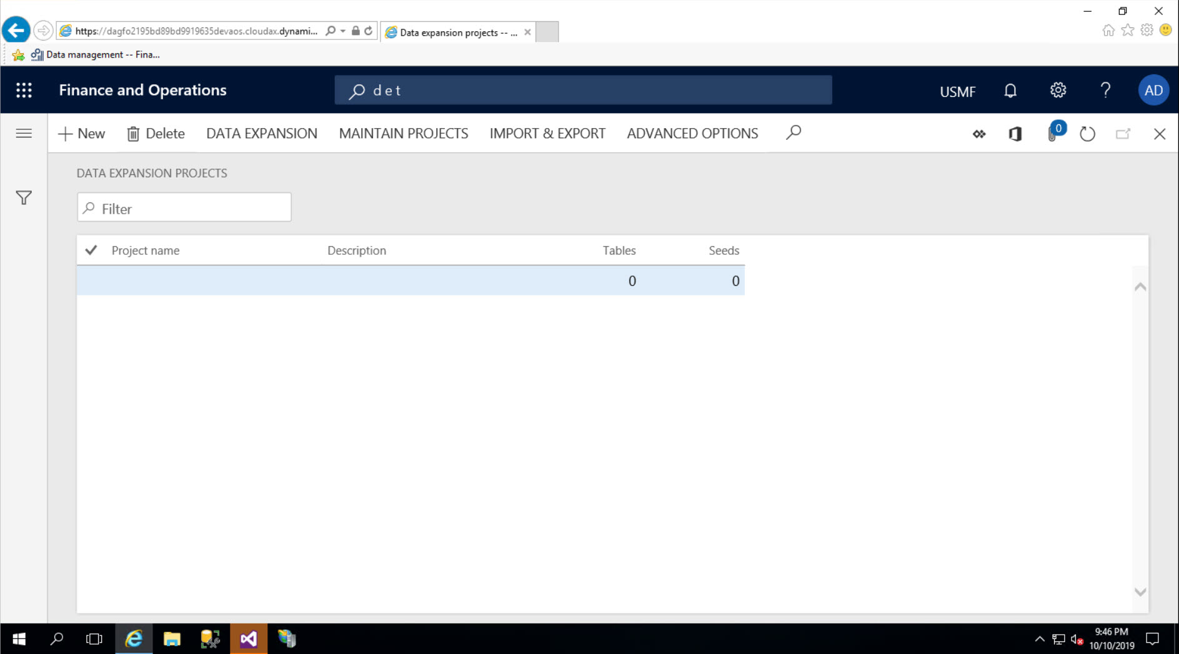This screenshot has height=654, width=1179.
Task: Open the AD user account menu
Action: tap(1153, 91)
